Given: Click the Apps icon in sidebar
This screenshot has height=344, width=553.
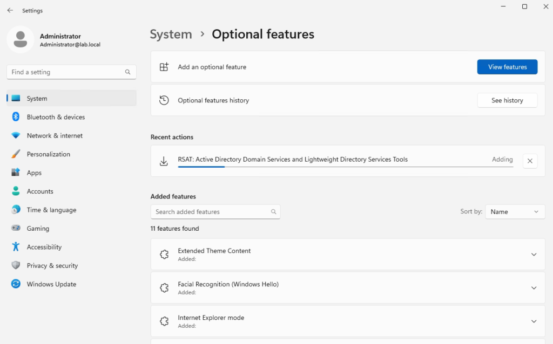Looking at the screenshot, I should [16, 173].
